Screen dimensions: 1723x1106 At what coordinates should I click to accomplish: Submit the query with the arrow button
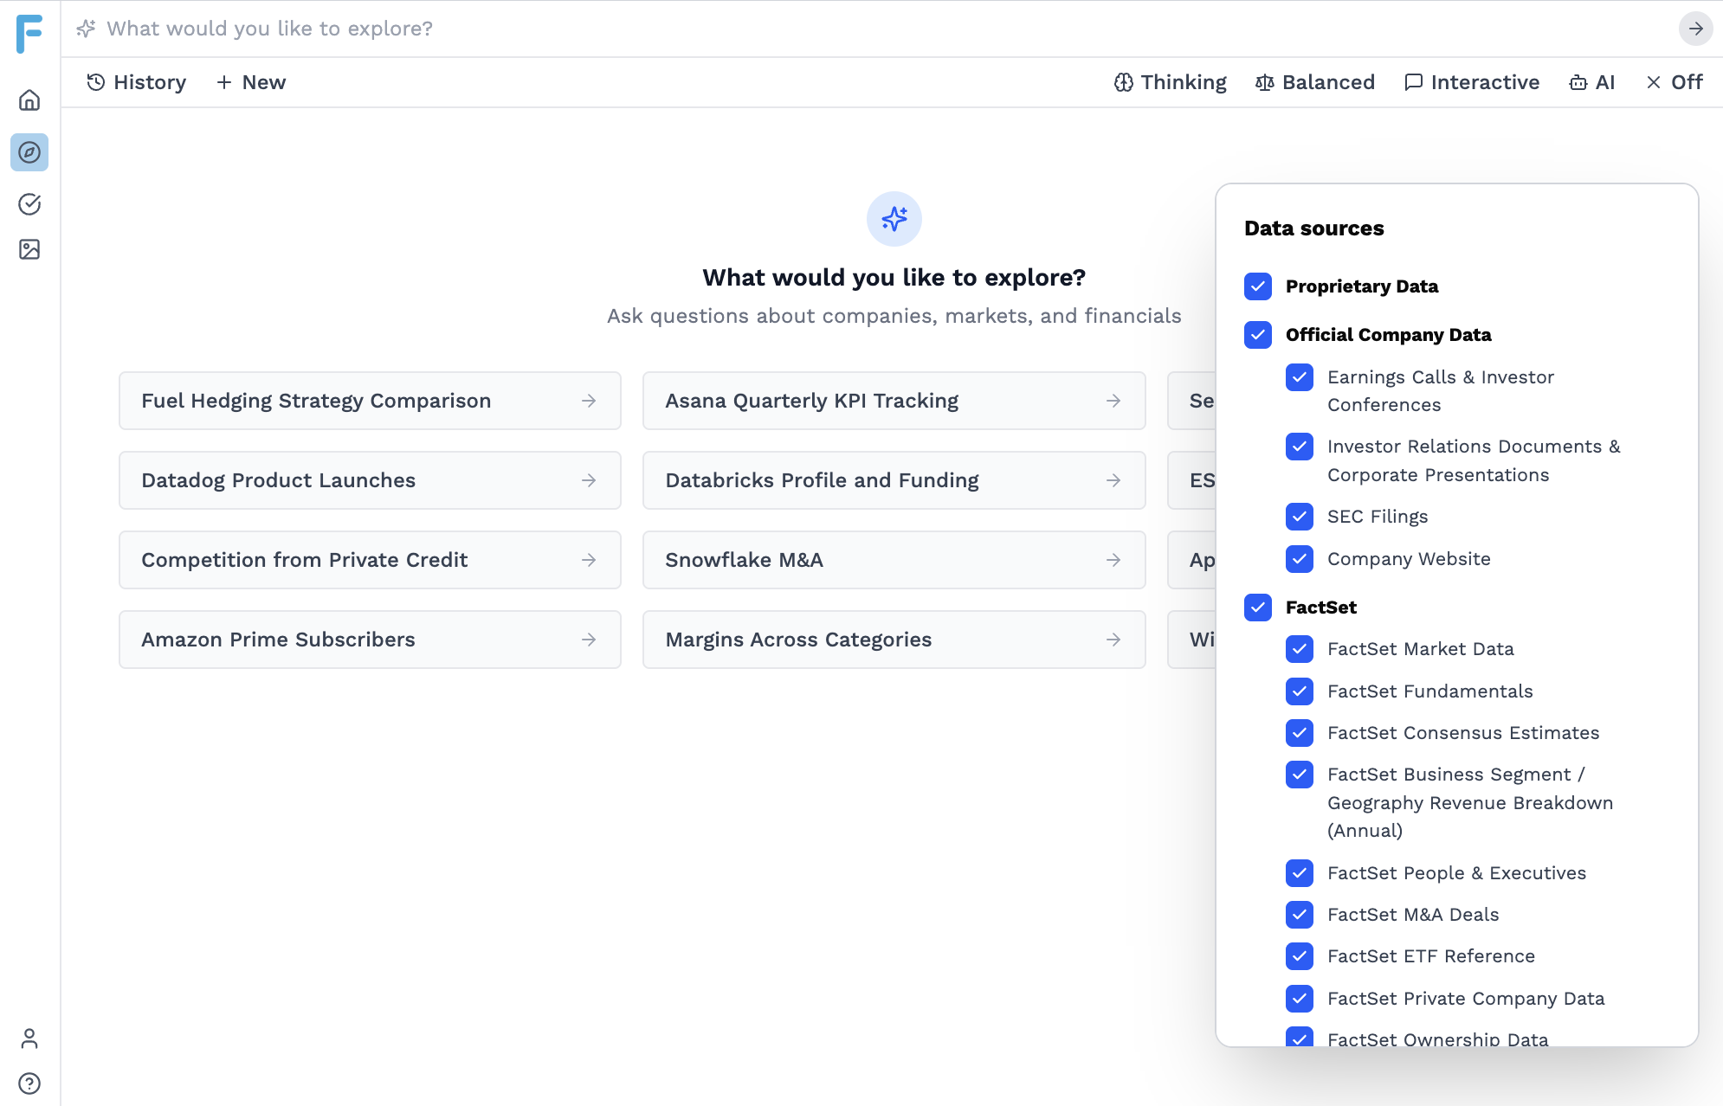coord(1695,29)
